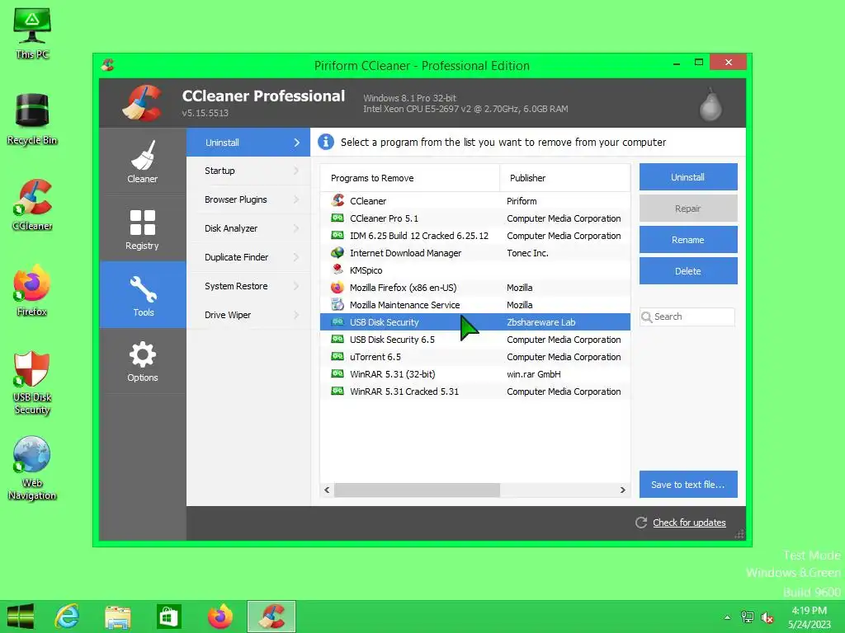
Task: Select WinRAR 5.31 Cracked 5.31 row
Action: point(475,392)
